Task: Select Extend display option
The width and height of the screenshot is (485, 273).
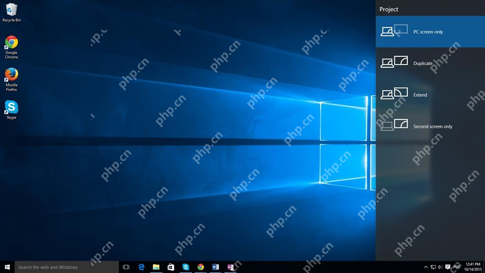Action: 430,95
